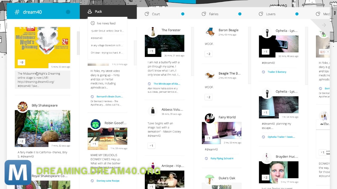Click the circle icon beside Fairies

[x=204, y=14]
